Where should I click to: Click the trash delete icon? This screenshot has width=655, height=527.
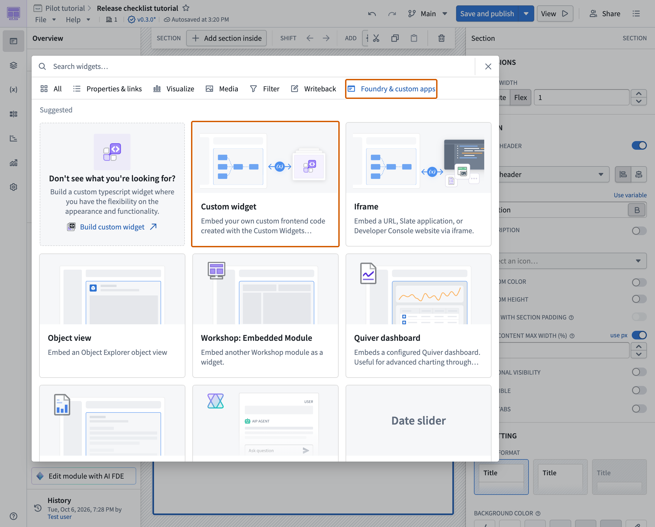[442, 38]
